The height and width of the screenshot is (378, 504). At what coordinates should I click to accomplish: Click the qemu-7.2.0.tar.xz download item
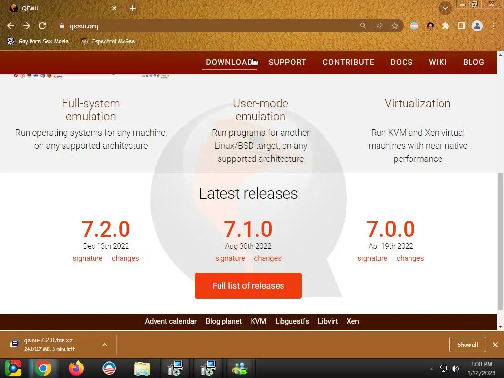point(48,344)
